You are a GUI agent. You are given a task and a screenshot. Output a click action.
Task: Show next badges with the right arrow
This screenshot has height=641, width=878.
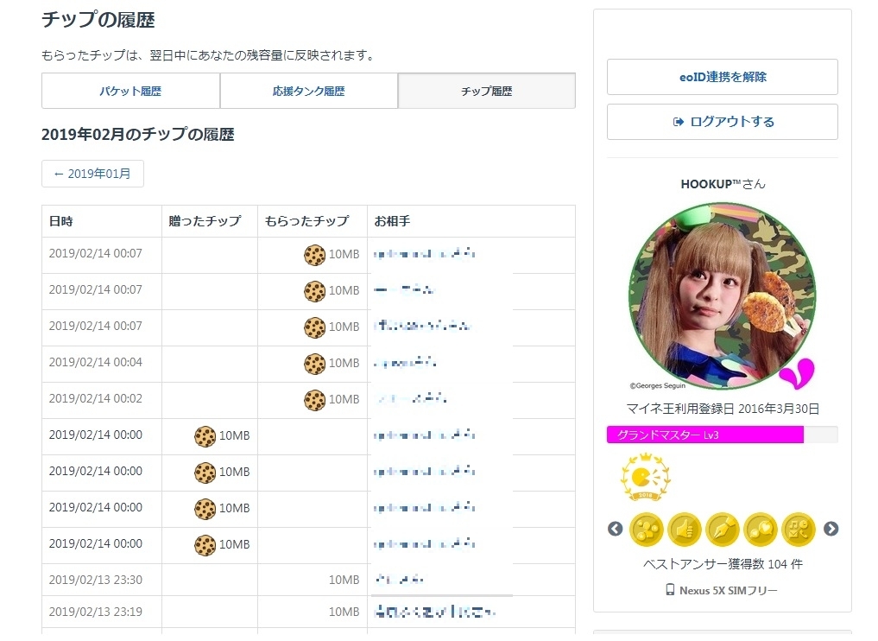[x=831, y=529]
